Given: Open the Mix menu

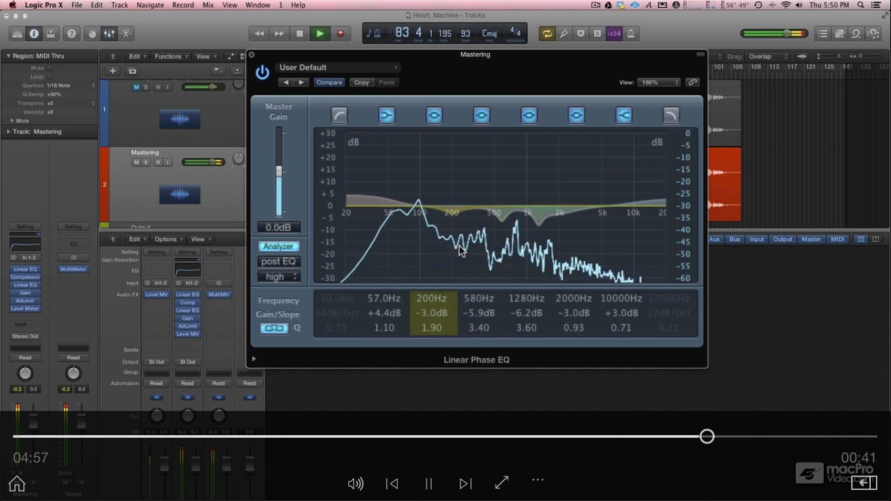Looking at the screenshot, I should 208,5.
